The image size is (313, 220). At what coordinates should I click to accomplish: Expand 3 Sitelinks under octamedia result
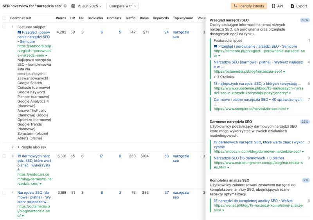224,77
